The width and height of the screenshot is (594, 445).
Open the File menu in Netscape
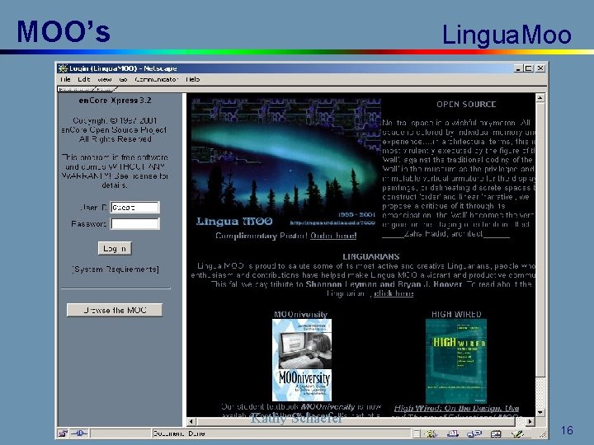tap(65, 79)
